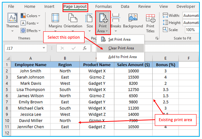The height and width of the screenshot is (139, 202).
Task: Click the Colors palette icon
Action: click(23, 16)
